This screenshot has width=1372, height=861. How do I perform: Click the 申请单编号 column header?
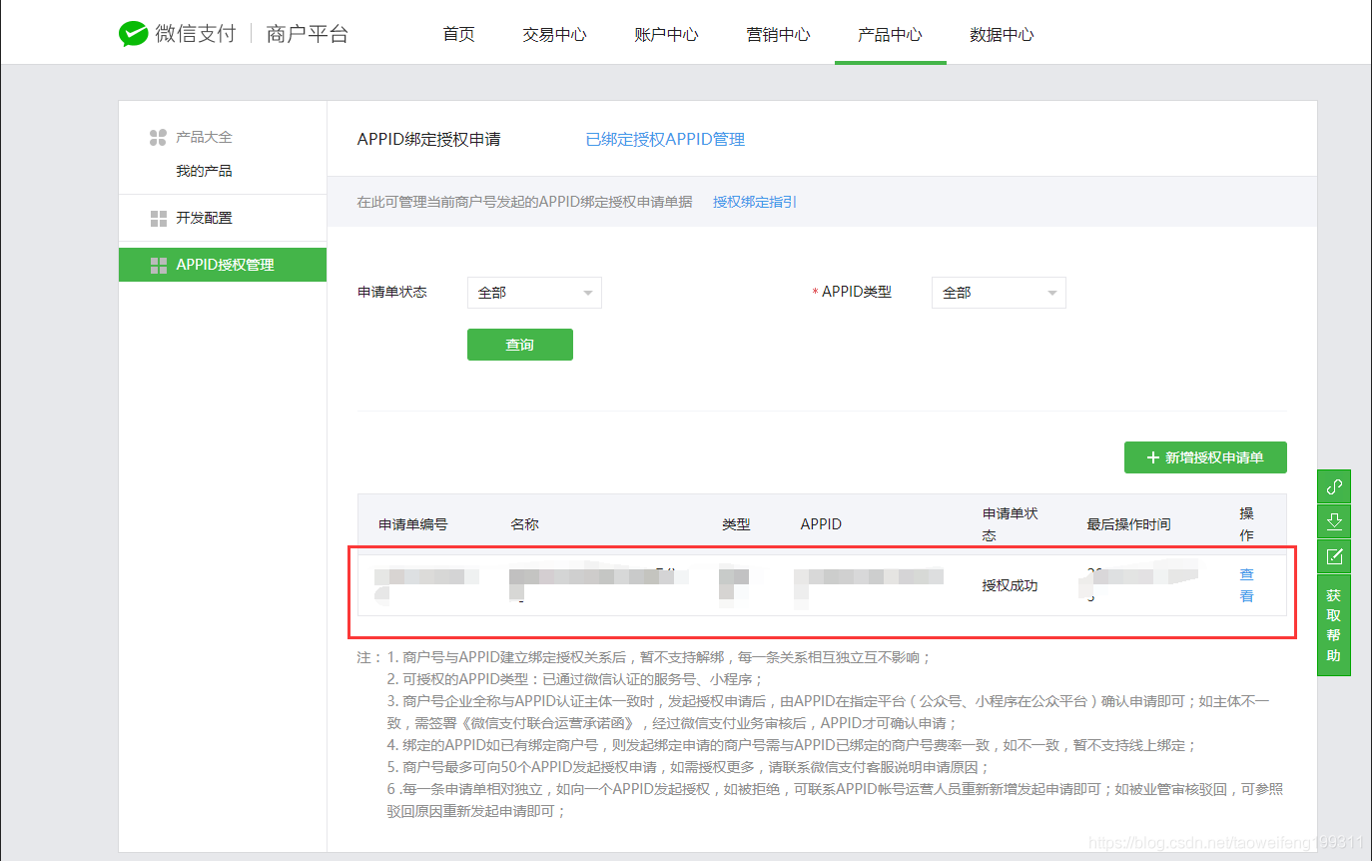click(x=413, y=524)
